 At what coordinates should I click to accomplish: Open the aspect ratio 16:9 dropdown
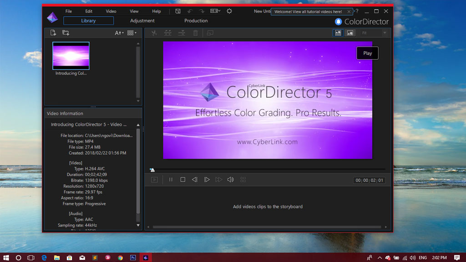pyautogui.click(x=215, y=11)
